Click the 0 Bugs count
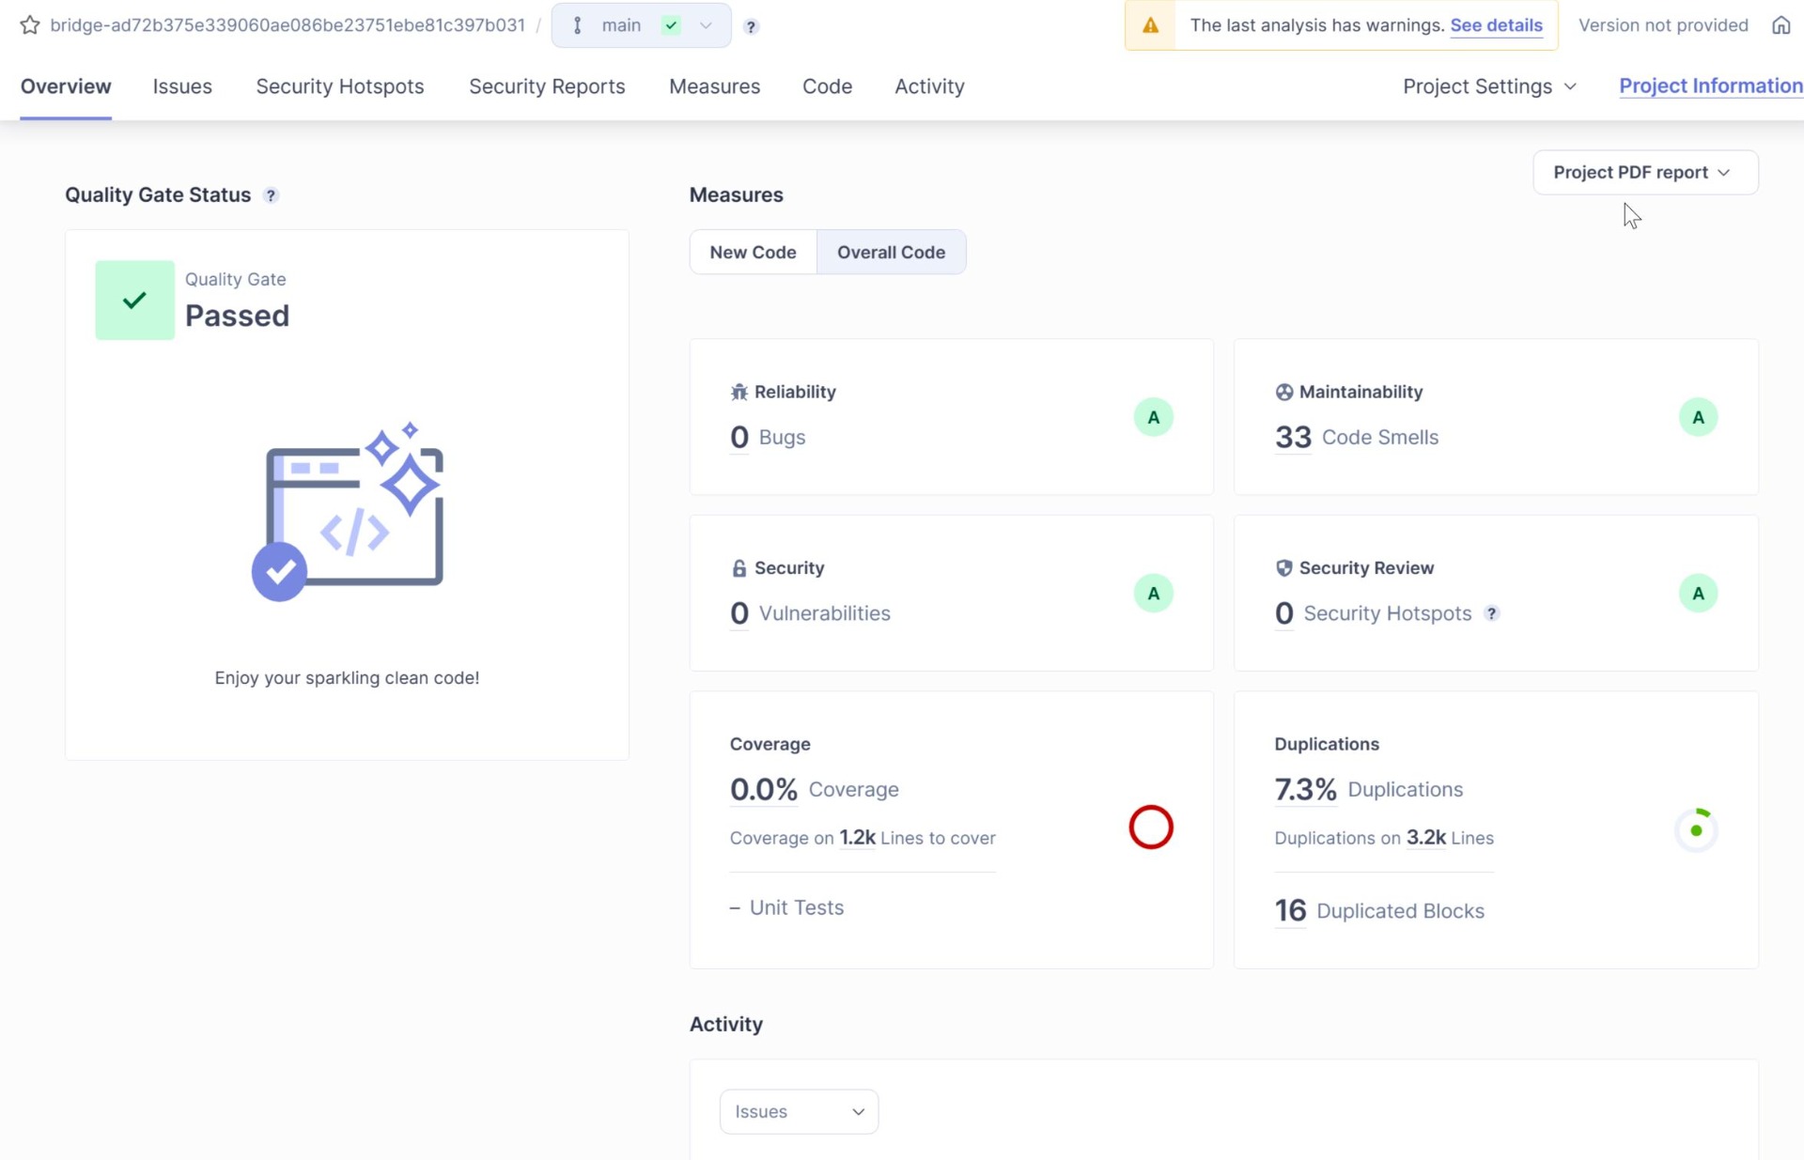The image size is (1804, 1160). pyautogui.click(x=739, y=438)
